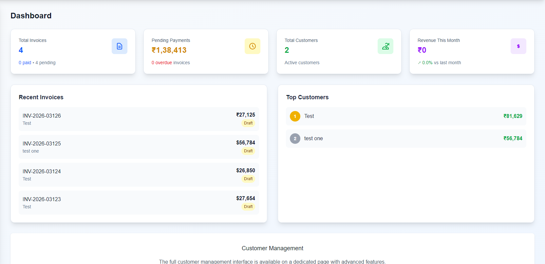Click the green trend arrow beside 0.0%
This screenshot has width=545, height=264.
419,63
